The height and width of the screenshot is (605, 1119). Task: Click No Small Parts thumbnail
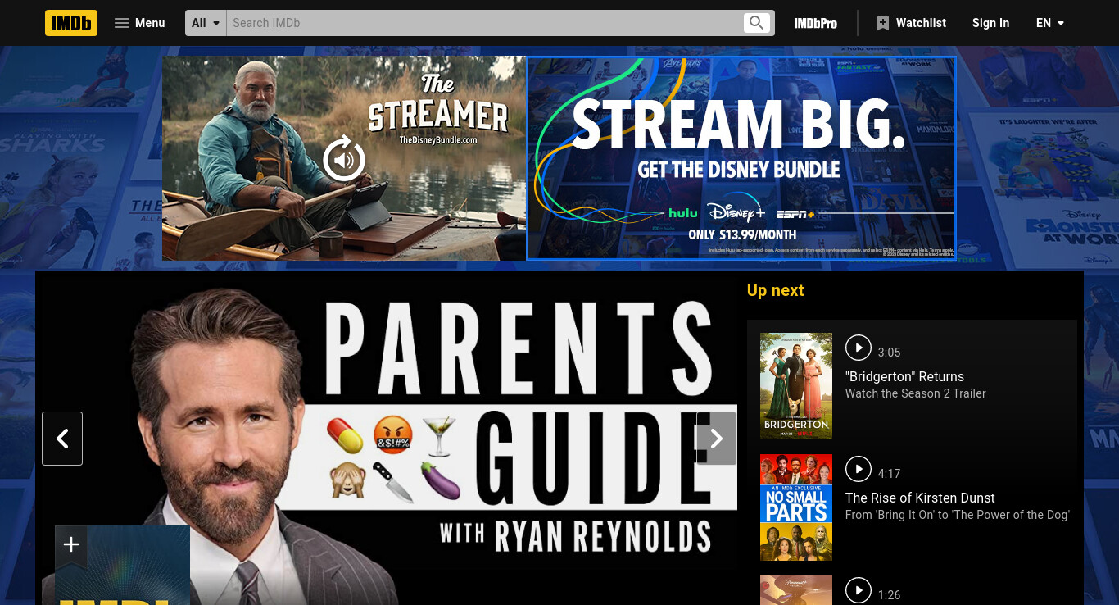[796, 507]
